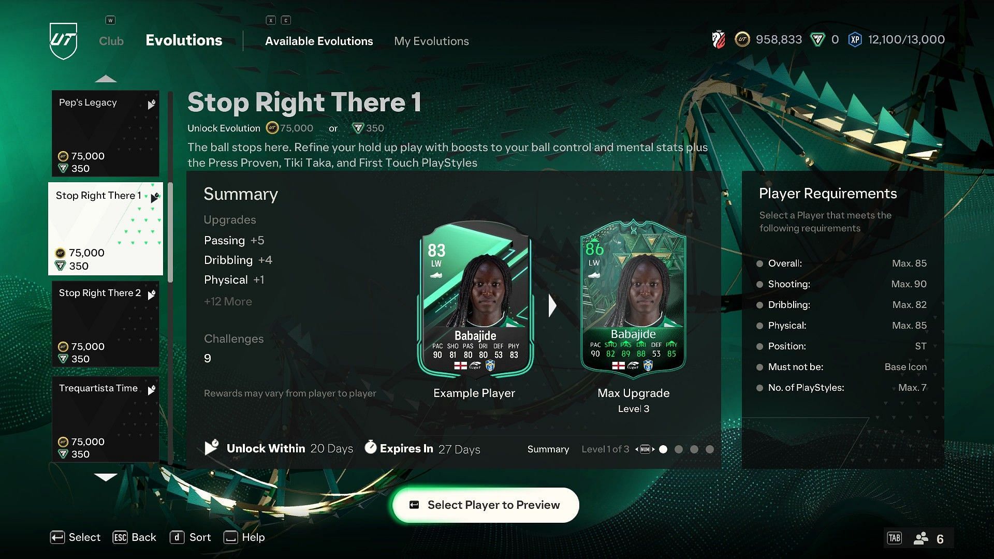
Task: Toggle the Shooting Max 90 requirement indicator
Action: click(x=760, y=284)
